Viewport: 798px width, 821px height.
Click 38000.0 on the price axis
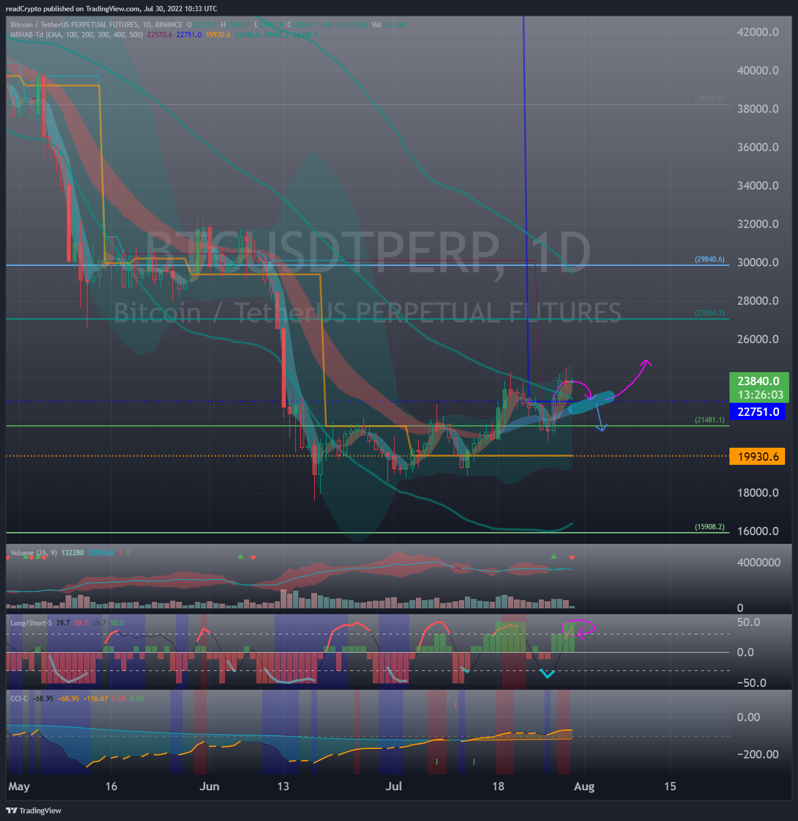758,109
